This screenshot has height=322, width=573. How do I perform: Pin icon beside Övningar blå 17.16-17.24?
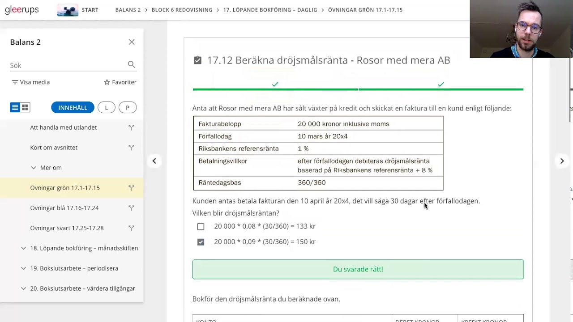(131, 208)
